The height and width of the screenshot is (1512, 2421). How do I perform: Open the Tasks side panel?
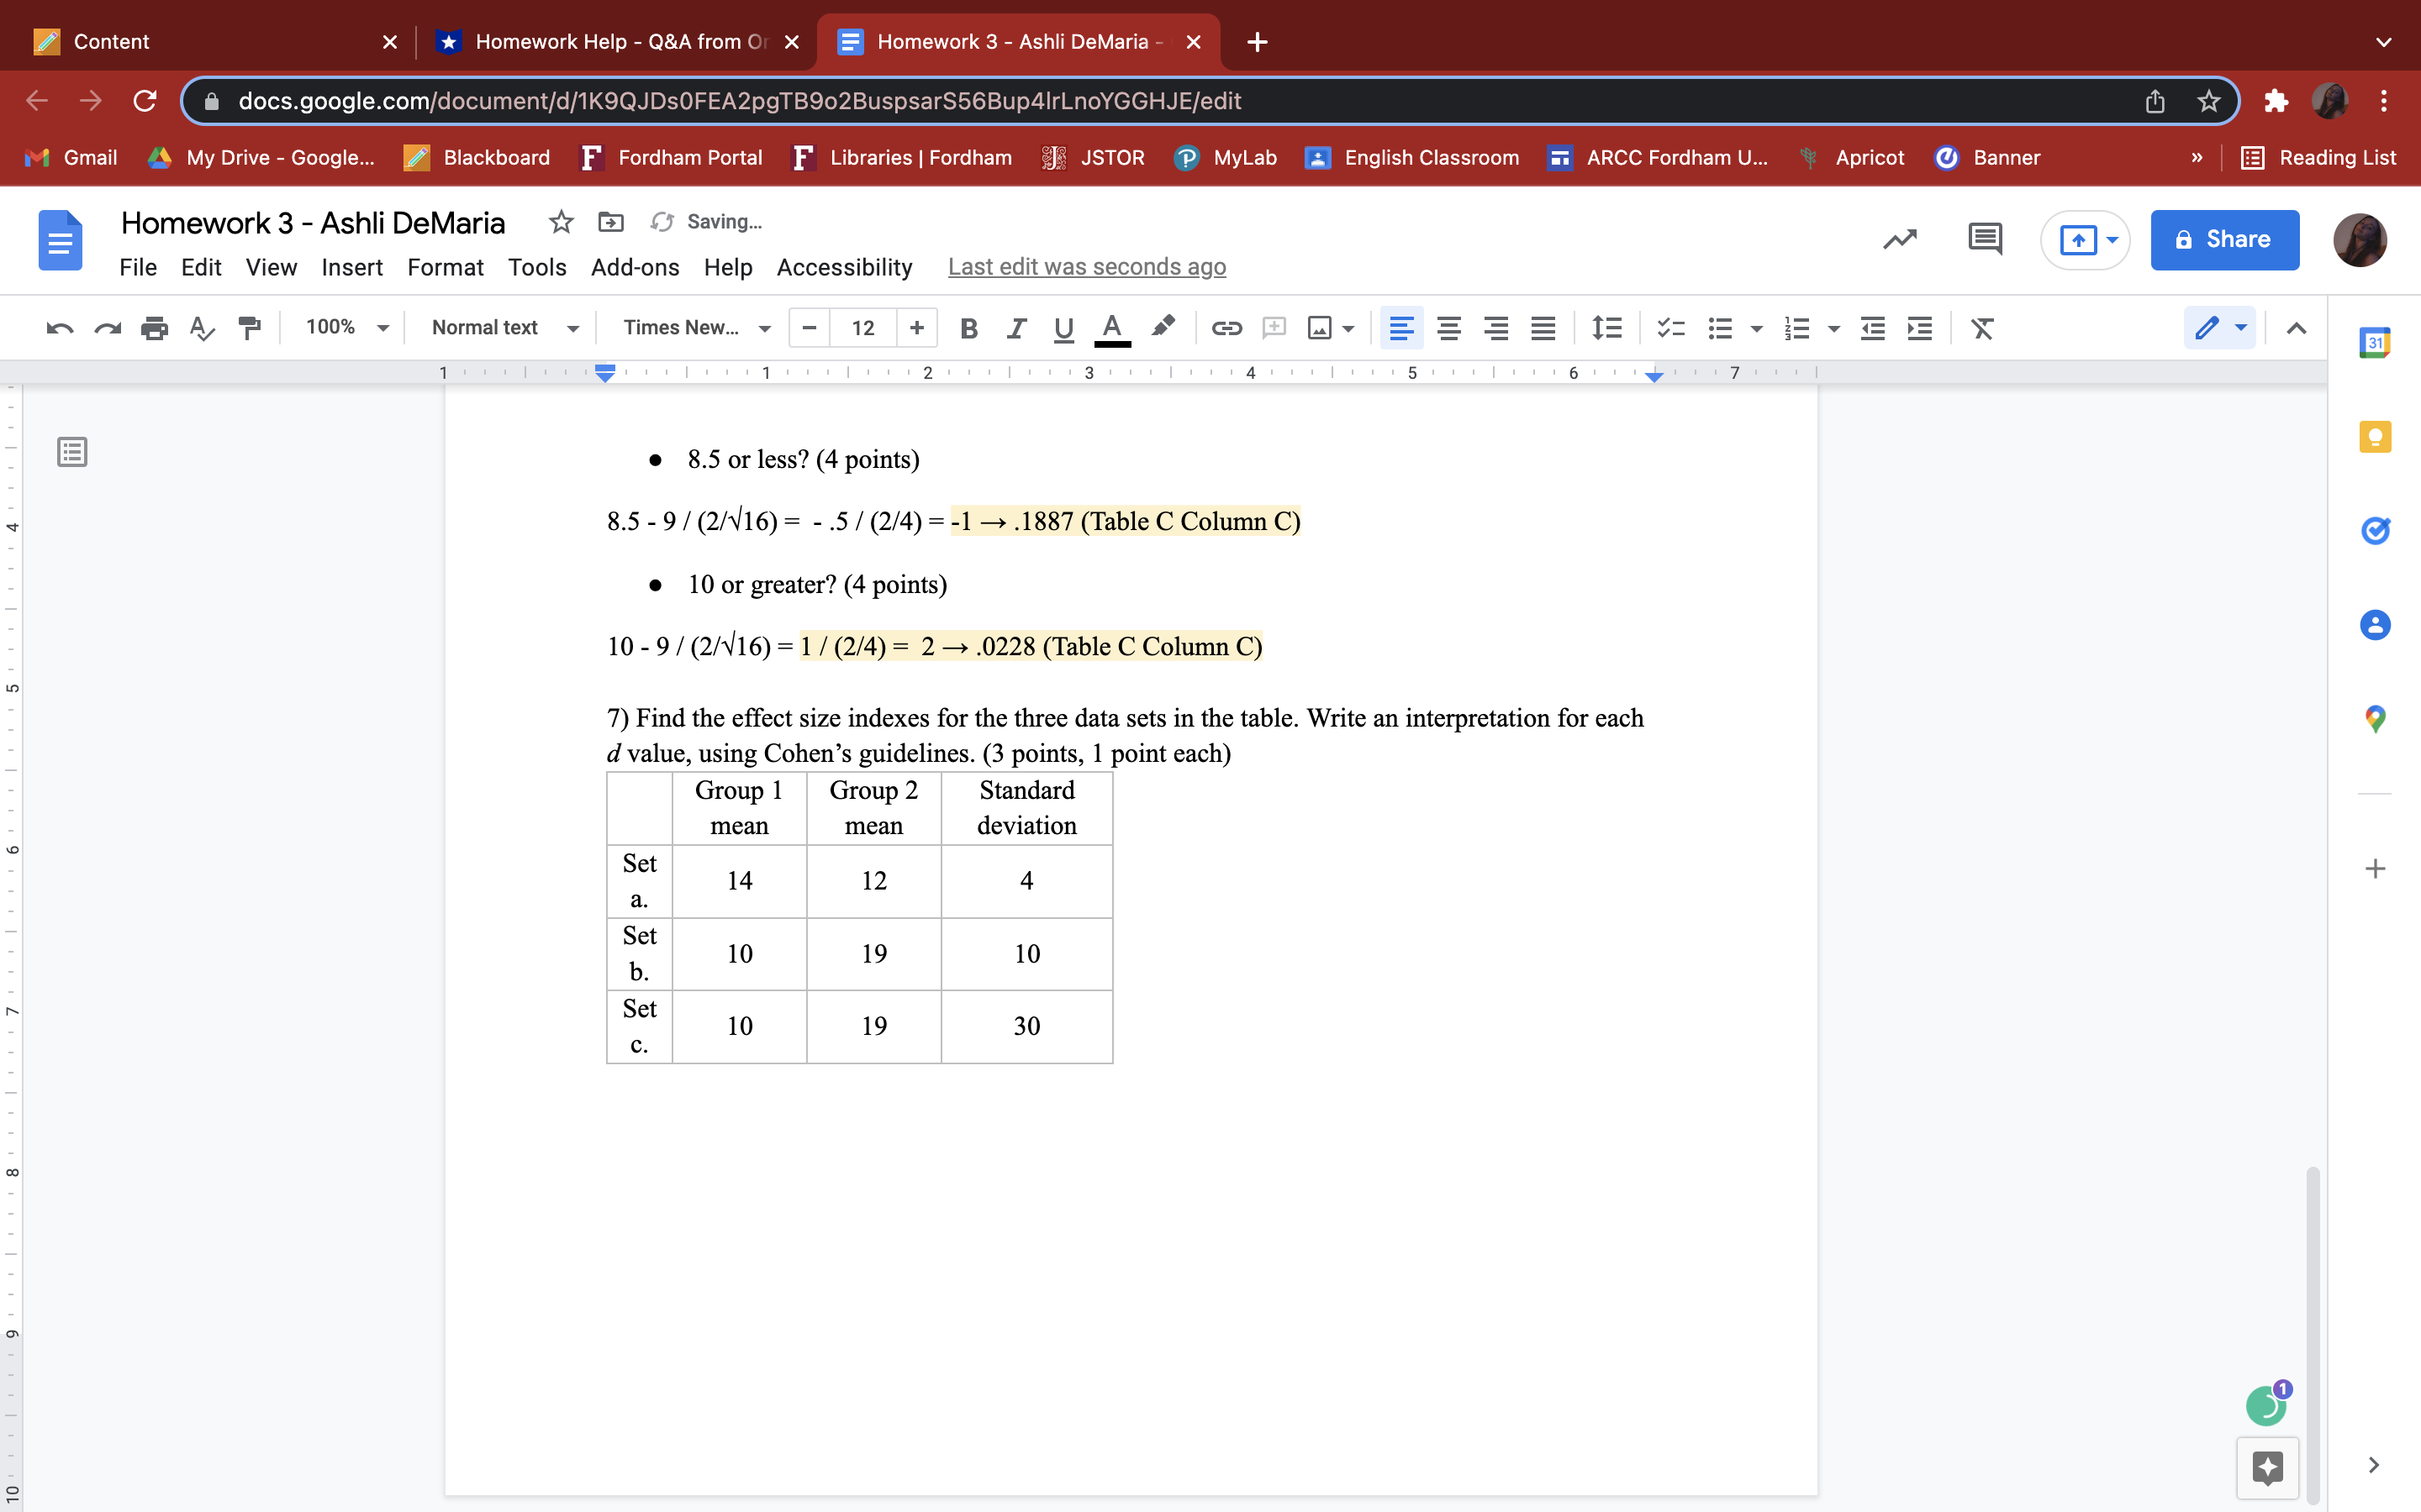point(2375,531)
